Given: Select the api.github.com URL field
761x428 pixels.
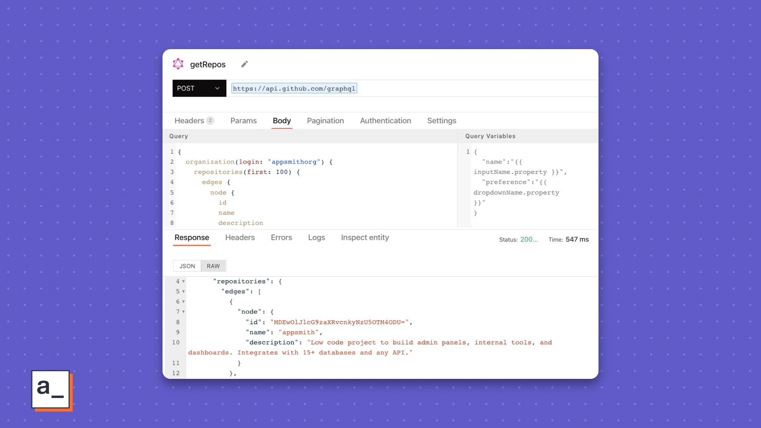Looking at the screenshot, I should tap(293, 88).
